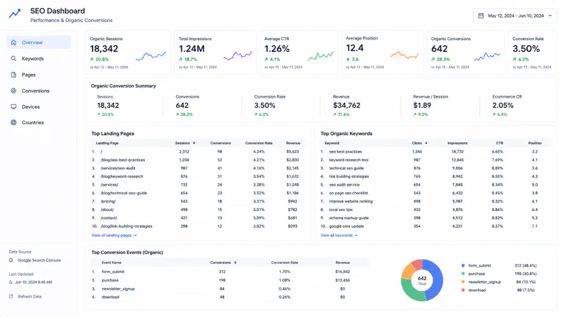Click the Keywords magnifier icon
The image size is (563, 317).
14,58
